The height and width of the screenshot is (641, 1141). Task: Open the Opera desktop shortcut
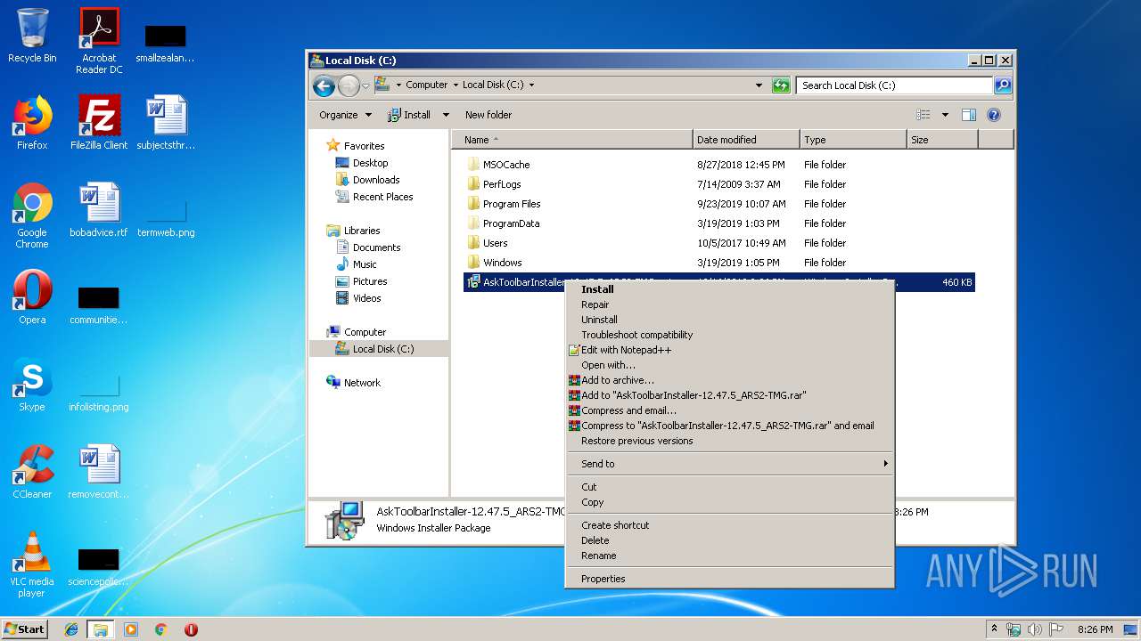coord(32,297)
